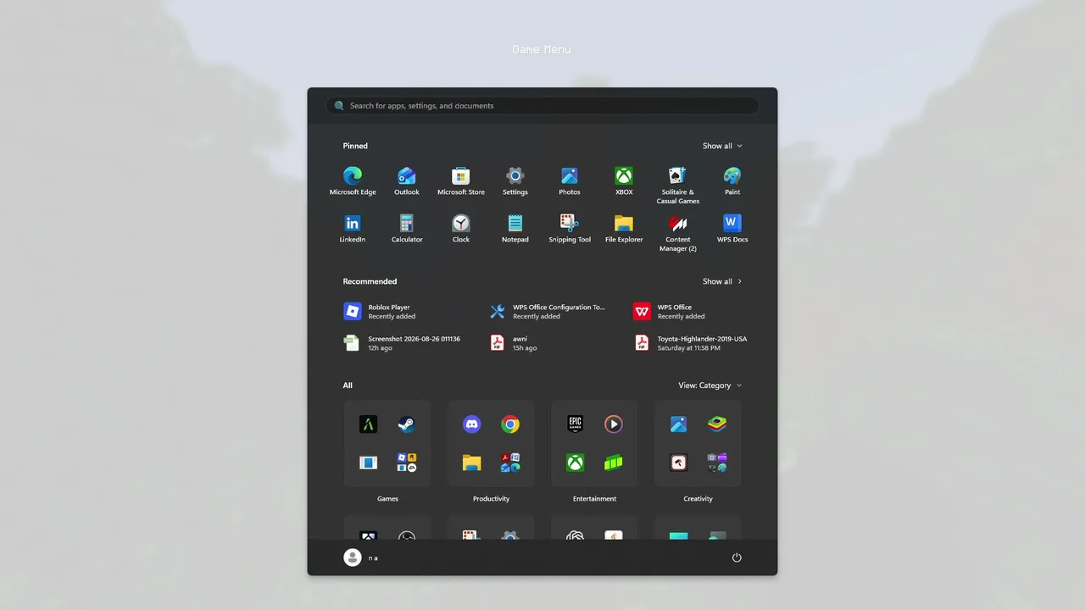Launch BlueStacks in the Creativity group
The width and height of the screenshot is (1085, 610).
717,424
